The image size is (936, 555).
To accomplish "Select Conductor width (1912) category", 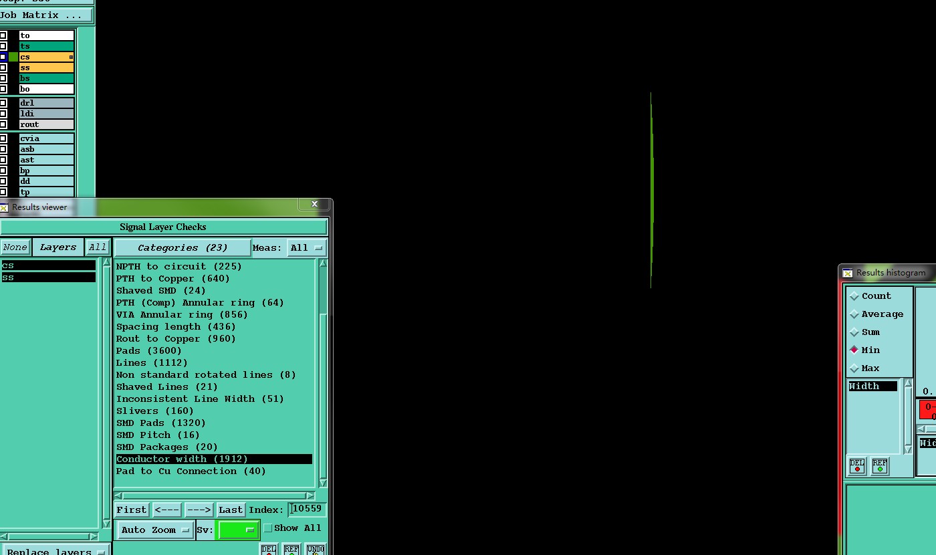I will pos(214,459).
